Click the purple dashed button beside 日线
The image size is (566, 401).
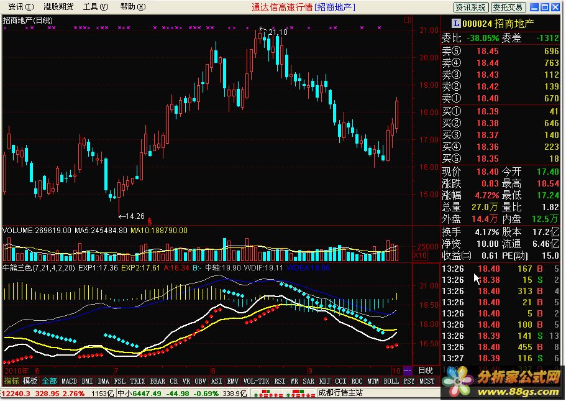tap(407, 371)
